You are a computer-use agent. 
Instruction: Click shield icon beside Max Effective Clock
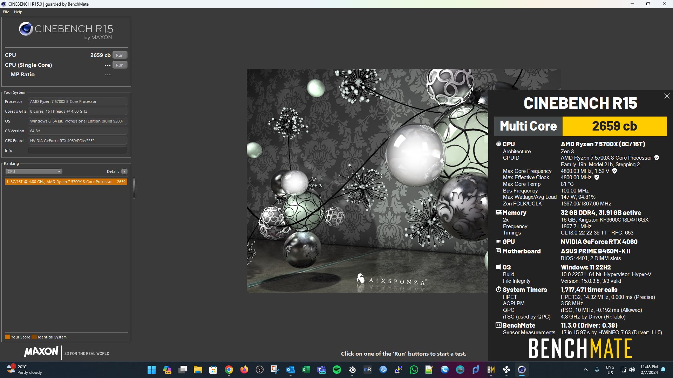597,177
